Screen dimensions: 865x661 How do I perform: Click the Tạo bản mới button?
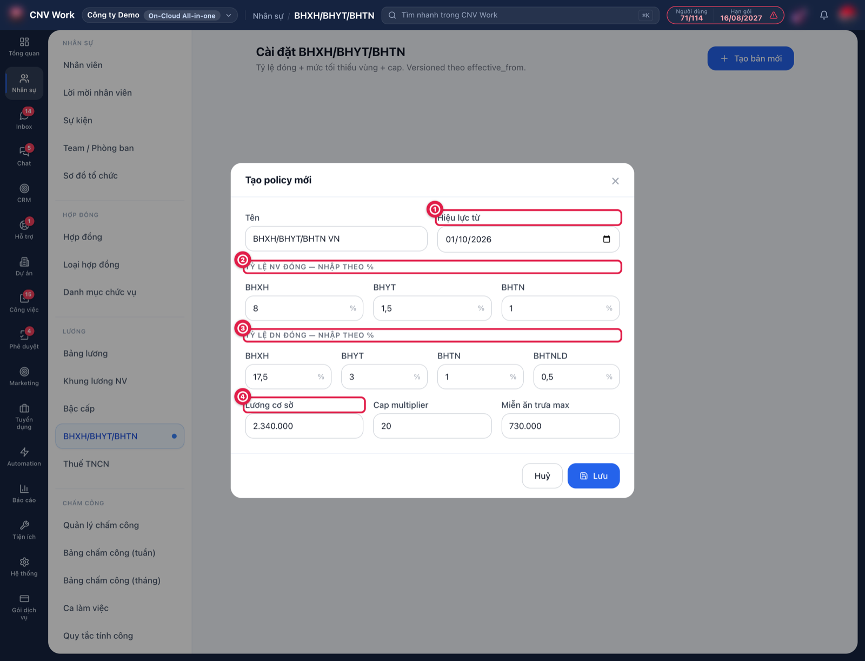pyautogui.click(x=750, y=58)
